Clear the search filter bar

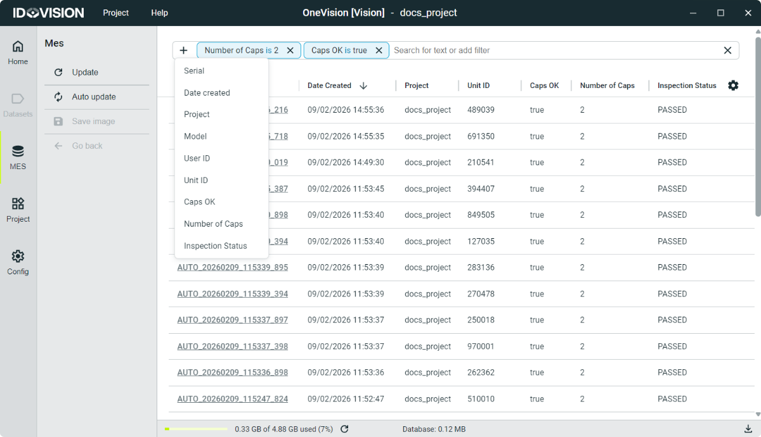(727, 51)
